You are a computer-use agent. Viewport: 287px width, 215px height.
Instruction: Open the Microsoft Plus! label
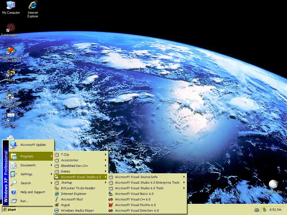pos(72,199)
